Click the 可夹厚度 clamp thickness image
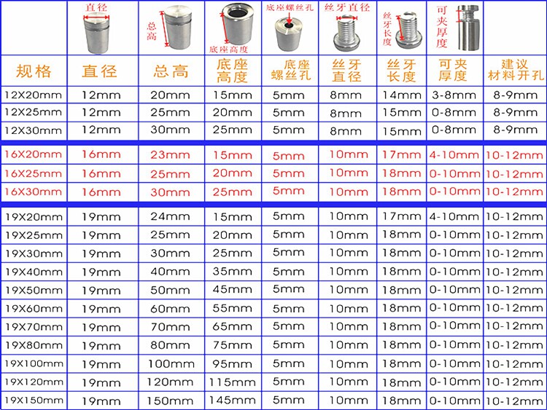This screenshot has width=547, height=410. click(x=468, y=28)
